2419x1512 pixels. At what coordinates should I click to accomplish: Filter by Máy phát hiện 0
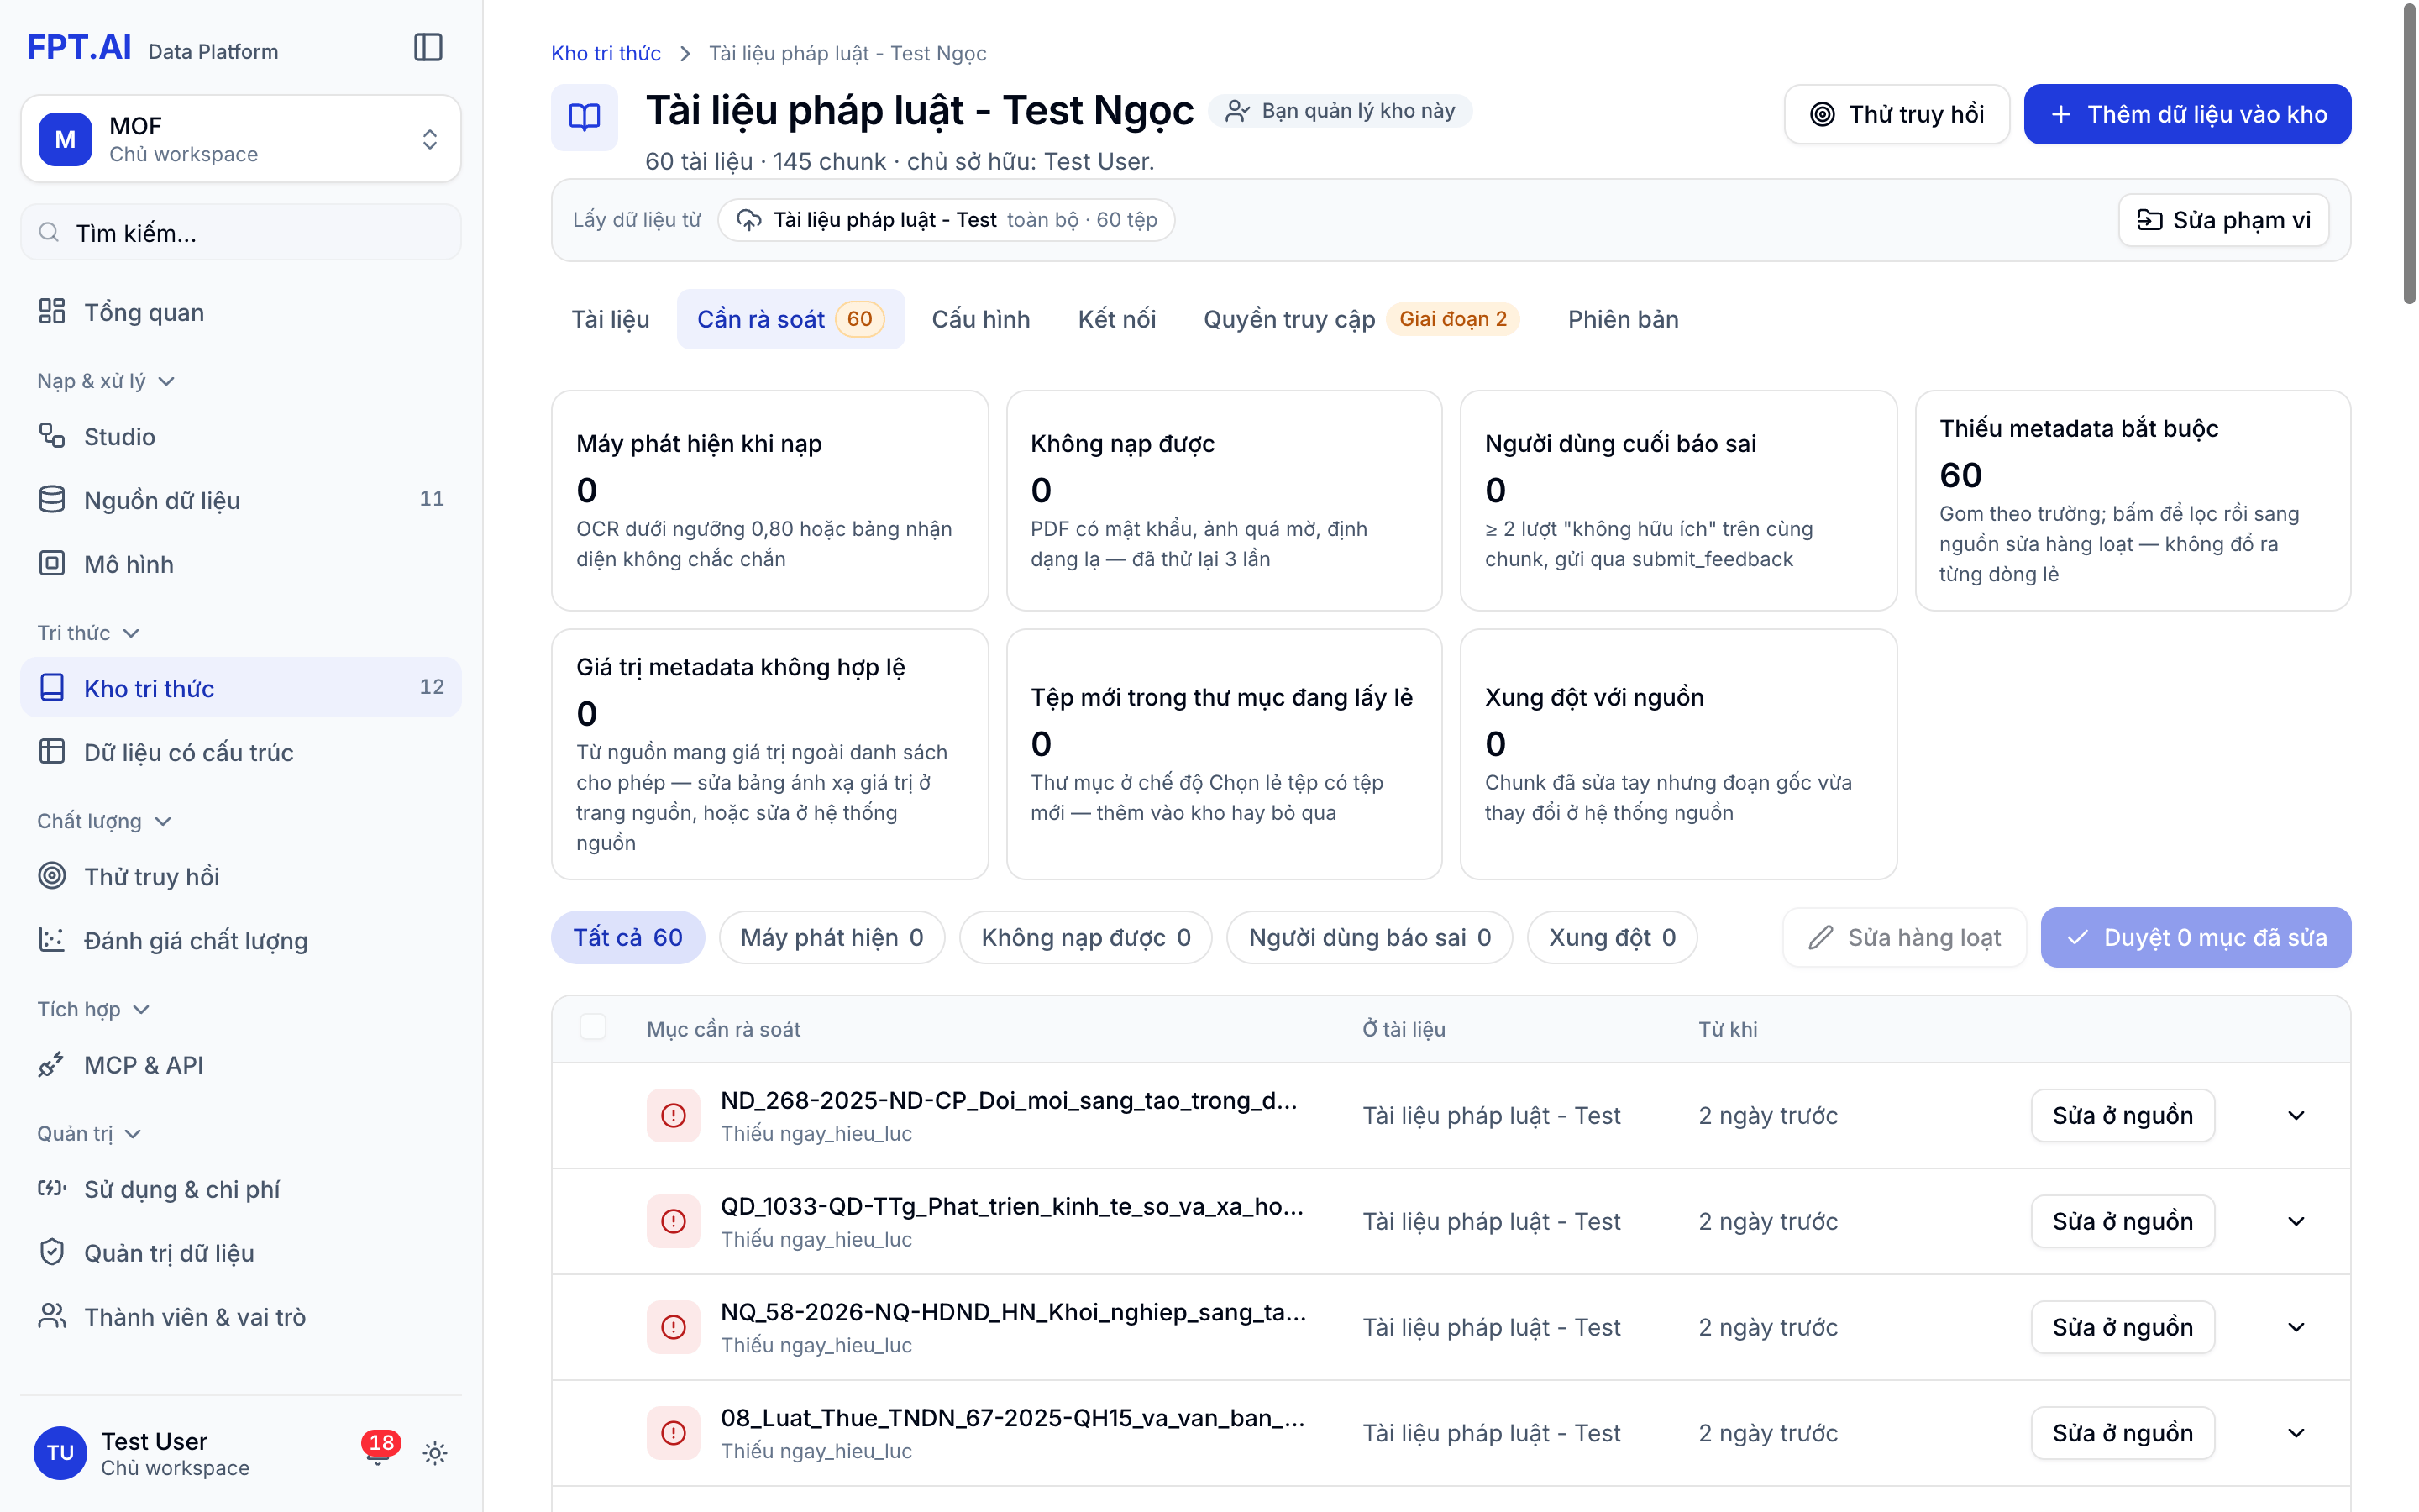832,937
